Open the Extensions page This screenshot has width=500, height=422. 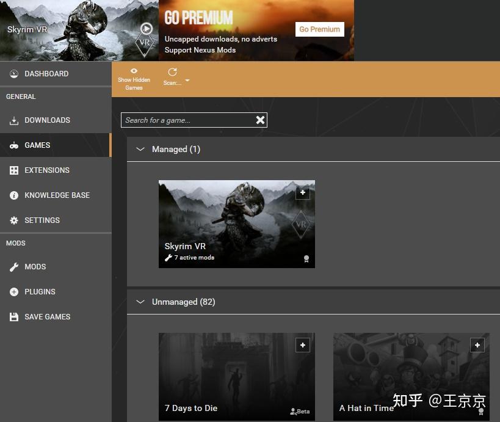[56, 170]
